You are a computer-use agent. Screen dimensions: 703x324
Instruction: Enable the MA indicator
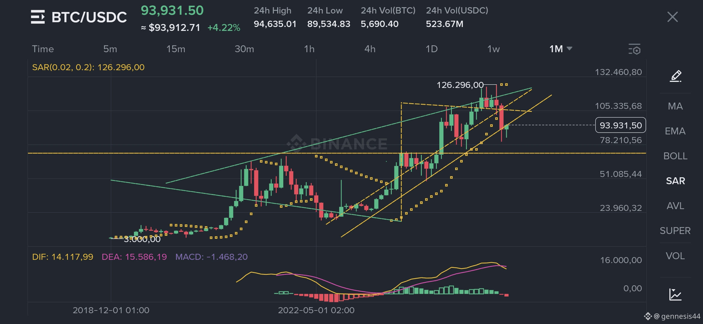[675, 106]
